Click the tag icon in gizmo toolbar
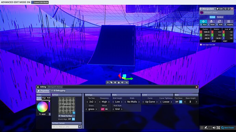This screenshot has width=236, height=132. [112, 82]
